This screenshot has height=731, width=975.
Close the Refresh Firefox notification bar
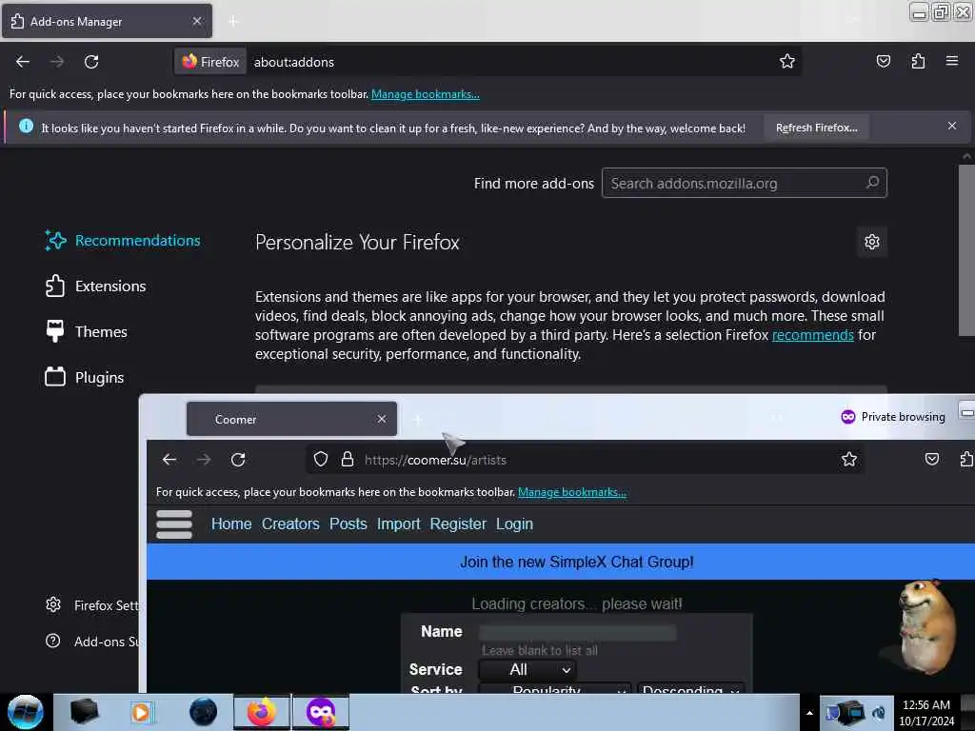pyautogui.click(x=952, y=127)
